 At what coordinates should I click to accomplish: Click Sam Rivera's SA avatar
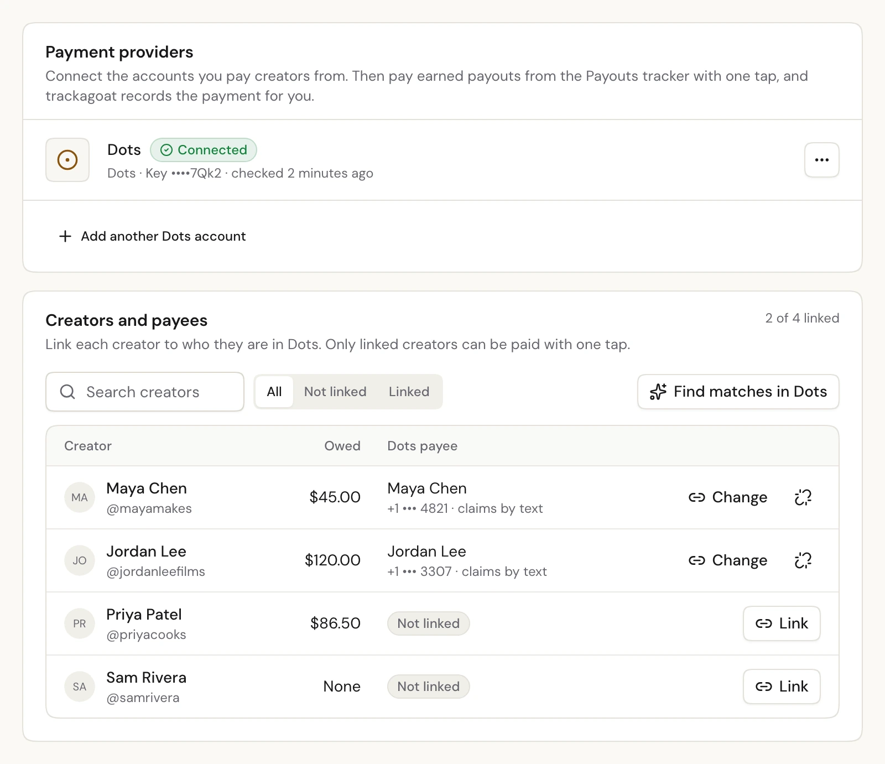pos(80,687)
